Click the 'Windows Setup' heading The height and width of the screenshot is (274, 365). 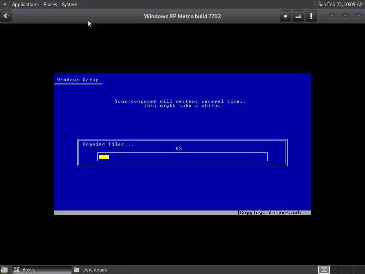(78, 80)
